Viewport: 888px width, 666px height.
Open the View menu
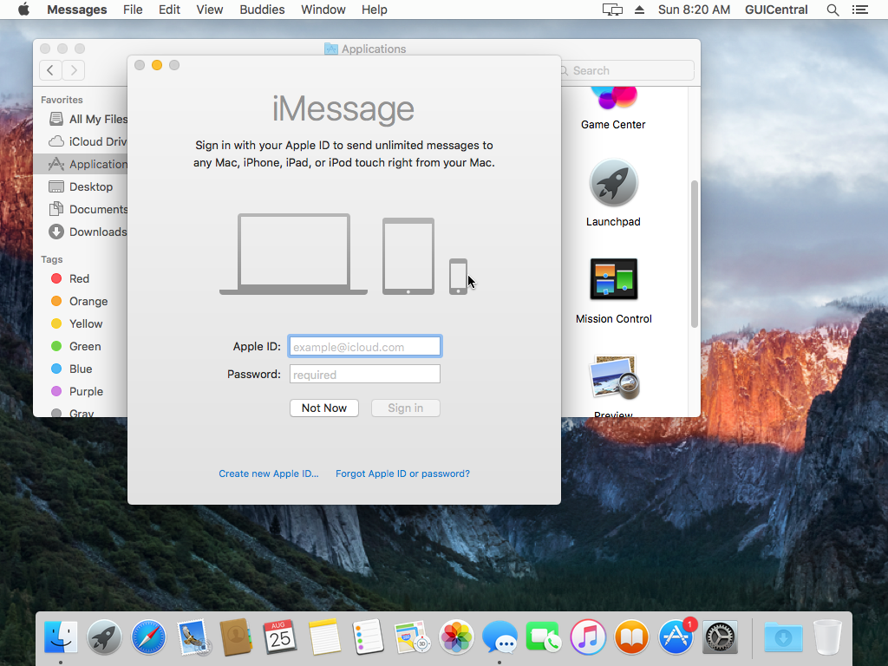tap(210, 10)
